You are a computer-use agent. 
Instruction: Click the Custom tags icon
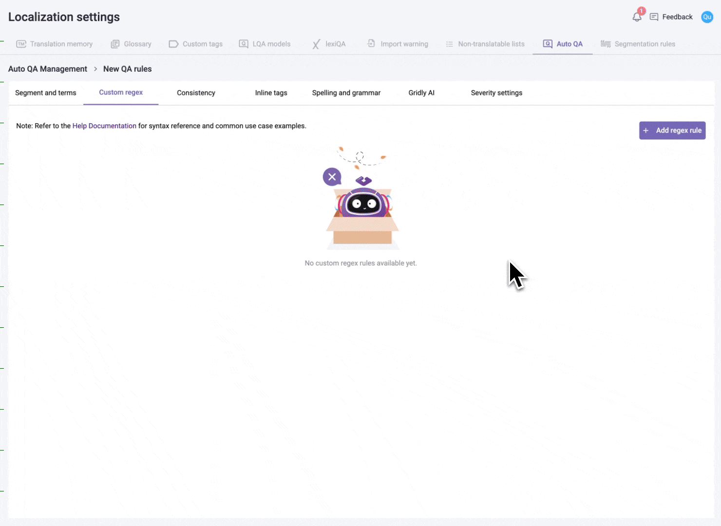[173, 44]
